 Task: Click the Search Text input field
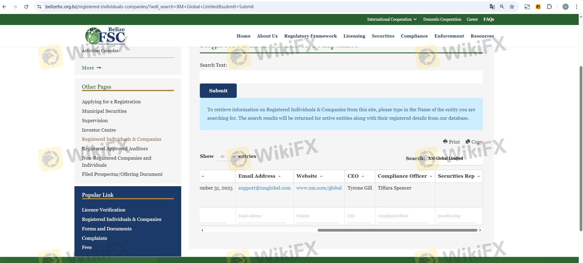pos(341,77)
